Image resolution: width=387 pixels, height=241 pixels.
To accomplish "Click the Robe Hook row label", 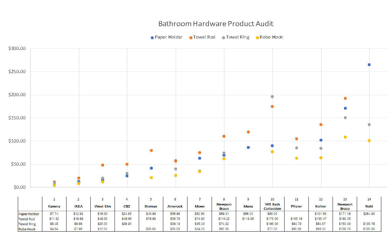I will (x=27, y=229).
